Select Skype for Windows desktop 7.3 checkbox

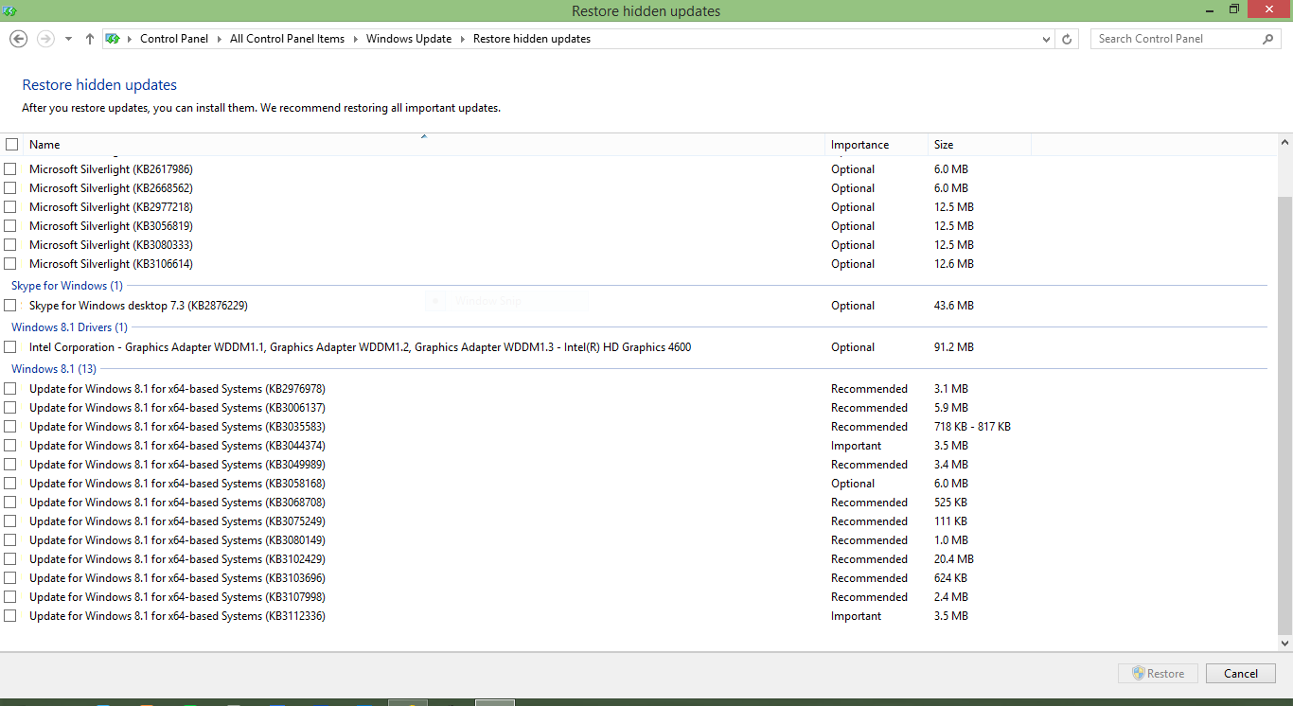click(10, 305)
